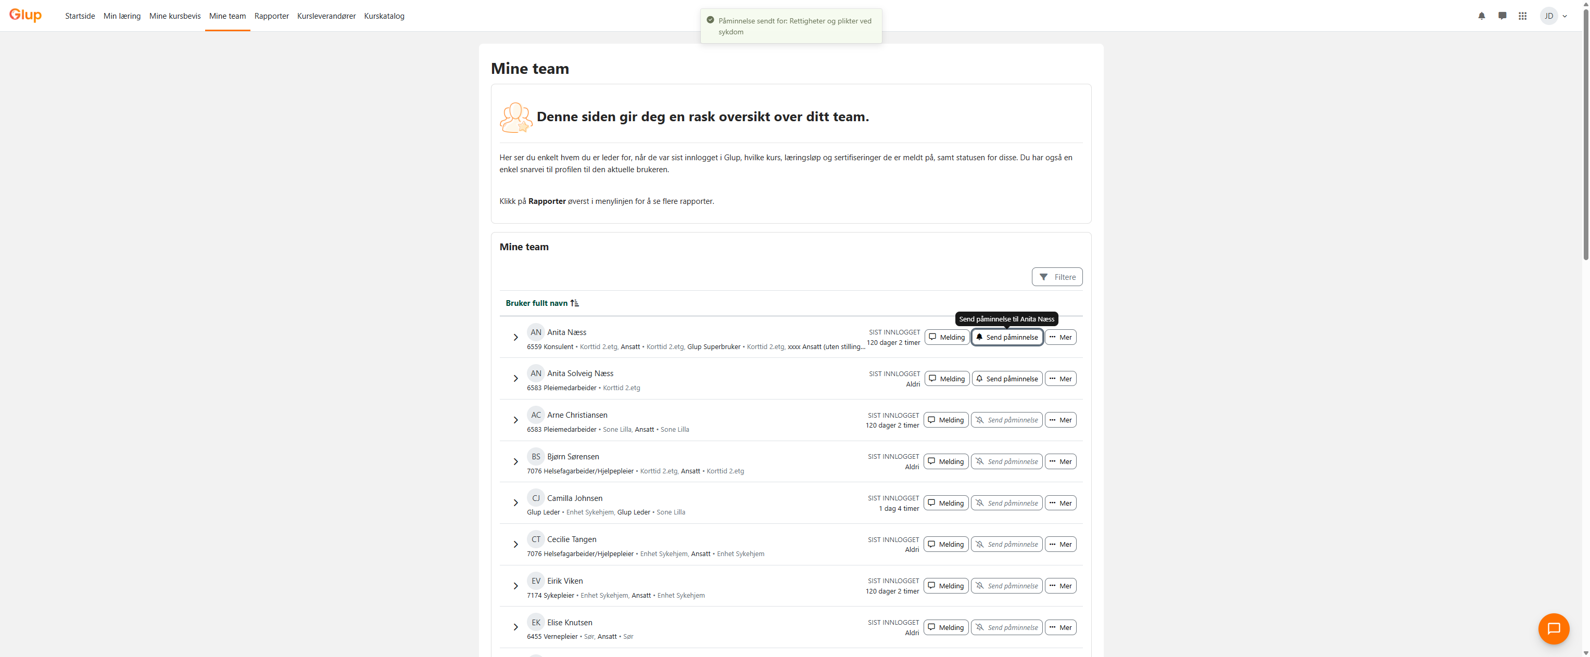Click the Glup logo

tap(26, 16)
